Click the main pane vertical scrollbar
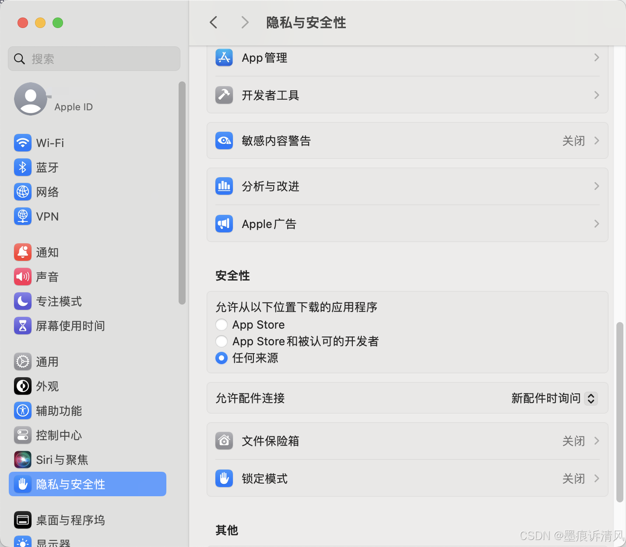The height and width of the screenshot is (547, 626). point(619,412)
